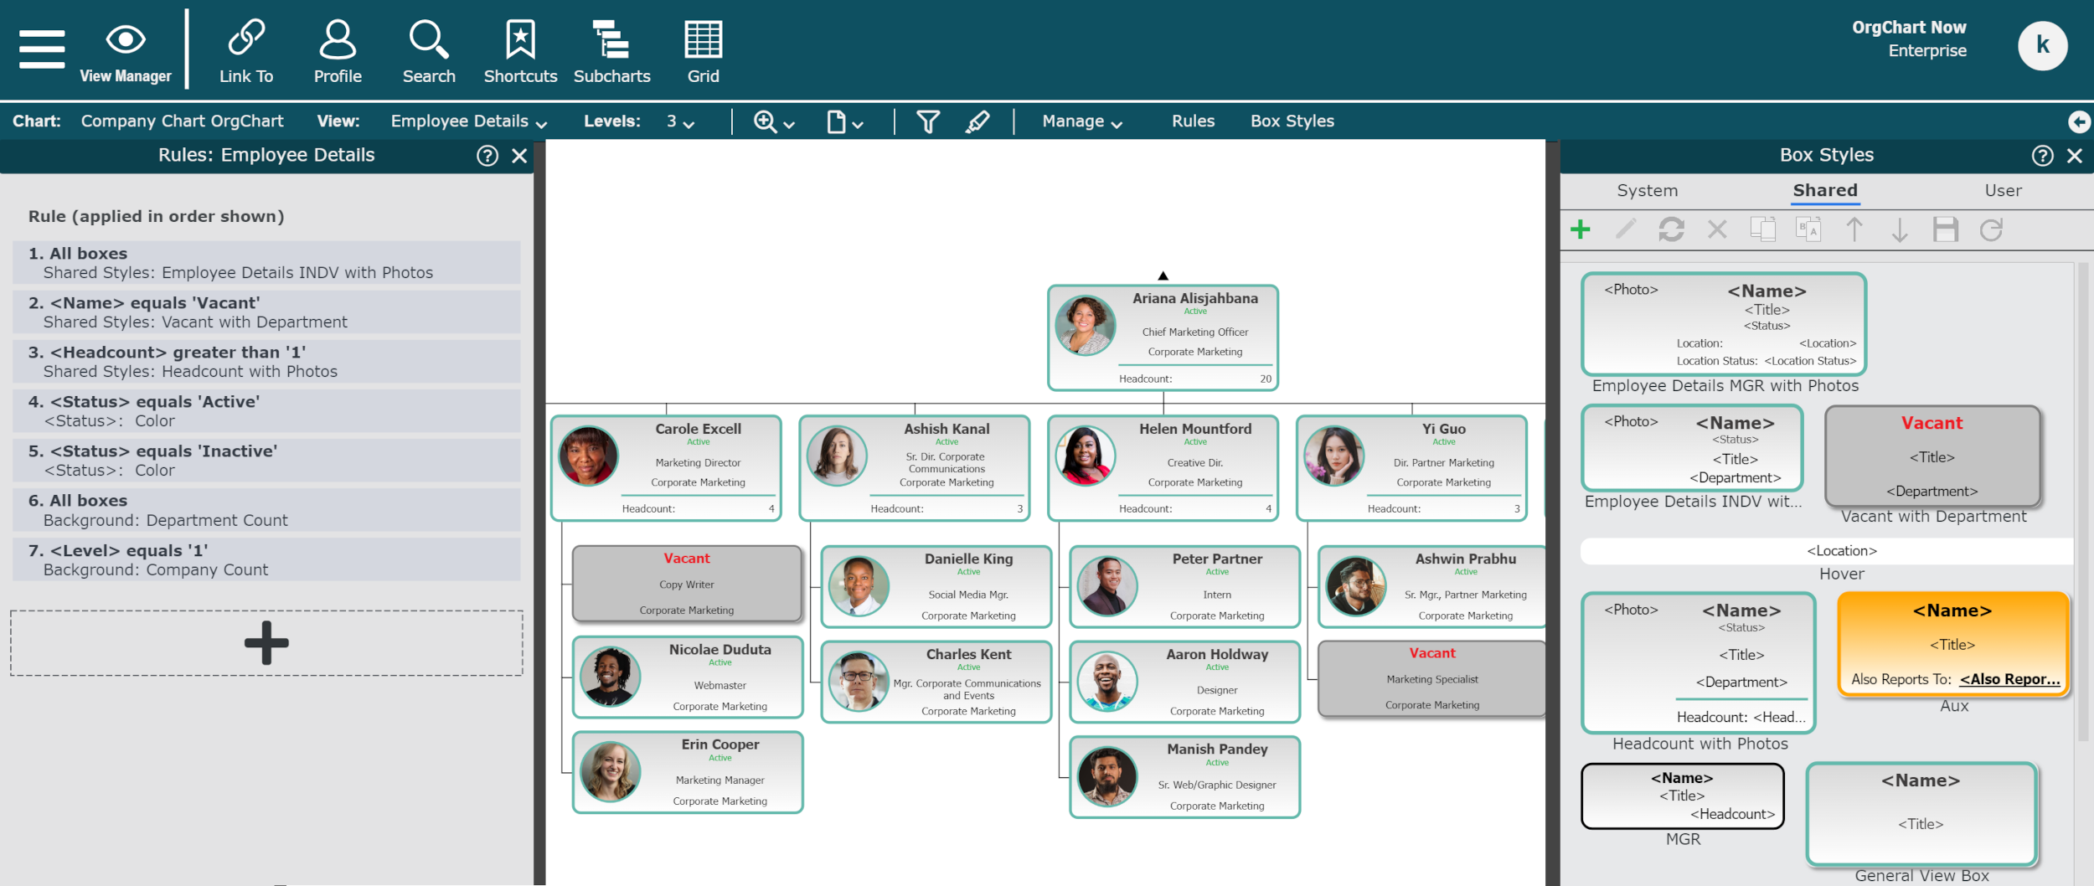This screenshot has width=2094, height=886.
Task: Save box styles floppy icon
Action: click(1946, 229)
